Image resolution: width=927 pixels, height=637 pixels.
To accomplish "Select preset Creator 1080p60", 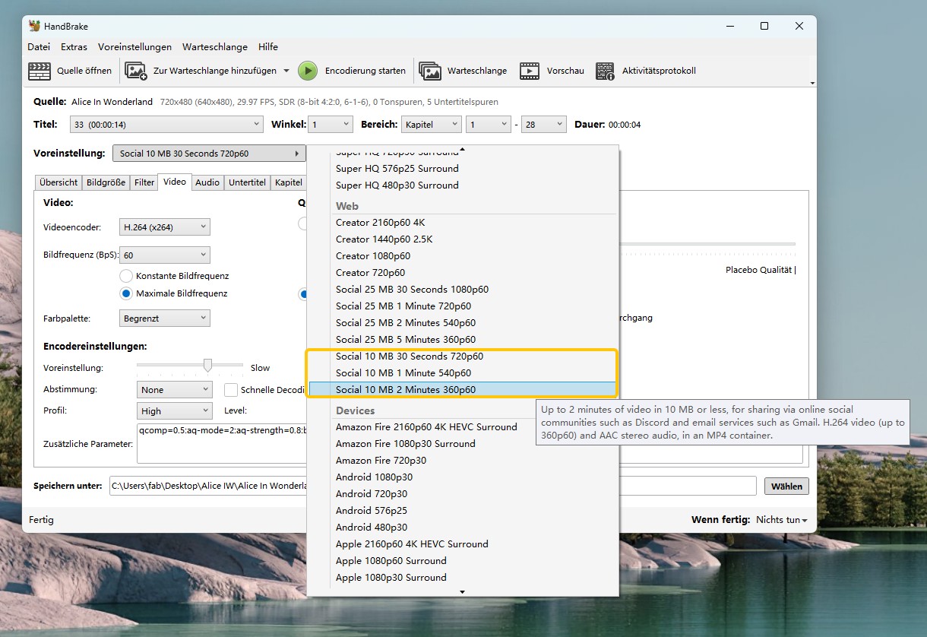I will [373, 256].
